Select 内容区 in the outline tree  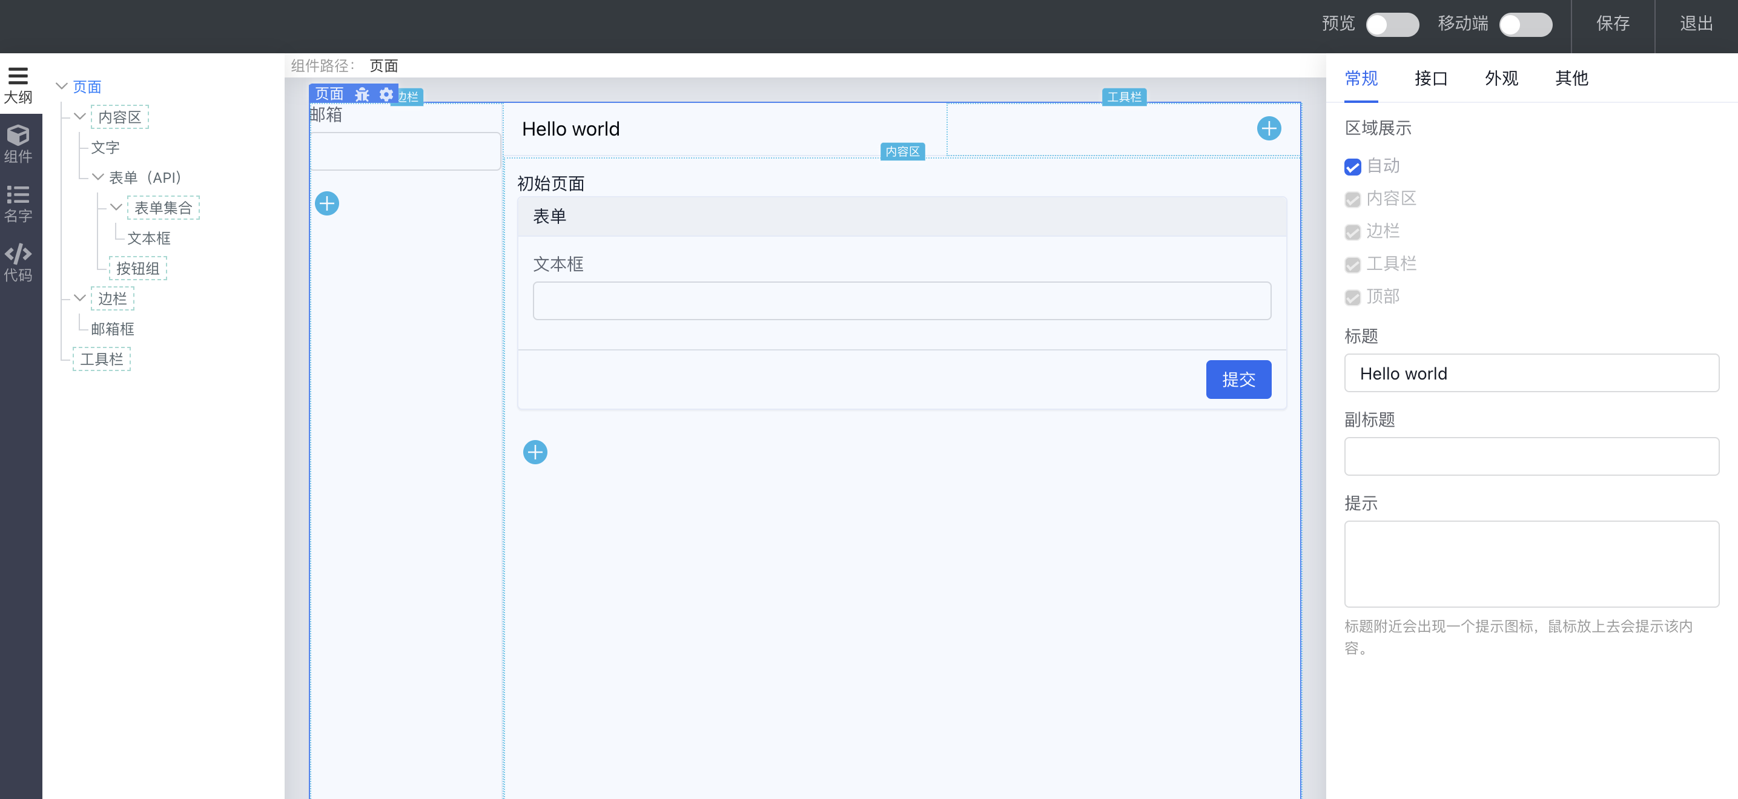coord(119,117)
